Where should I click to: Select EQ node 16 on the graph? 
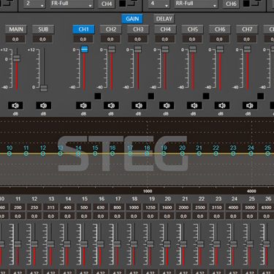pyautogui.click(x=113, y=153)
